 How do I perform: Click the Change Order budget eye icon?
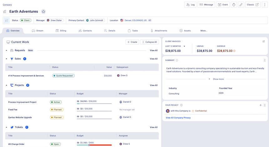(78, 143)
